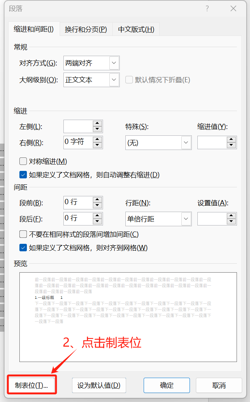Screen dimensions: 250x402
Task: Check 不要在相同样式的段落间增加间距
Action: pos(23,234)
